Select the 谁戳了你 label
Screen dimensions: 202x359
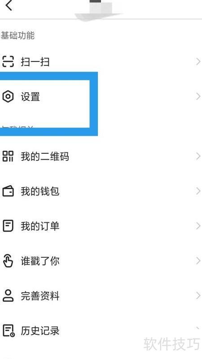pyautogui.click(x=40, y=261)
